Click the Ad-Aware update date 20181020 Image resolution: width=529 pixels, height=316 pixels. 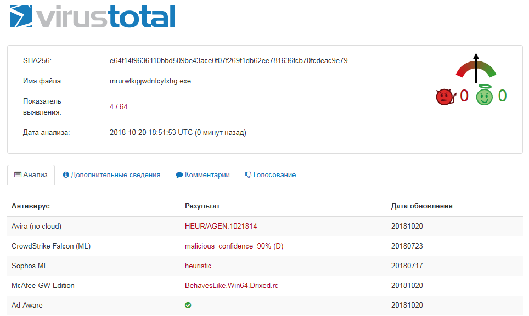pyautogui.click(x=407, y=305)
